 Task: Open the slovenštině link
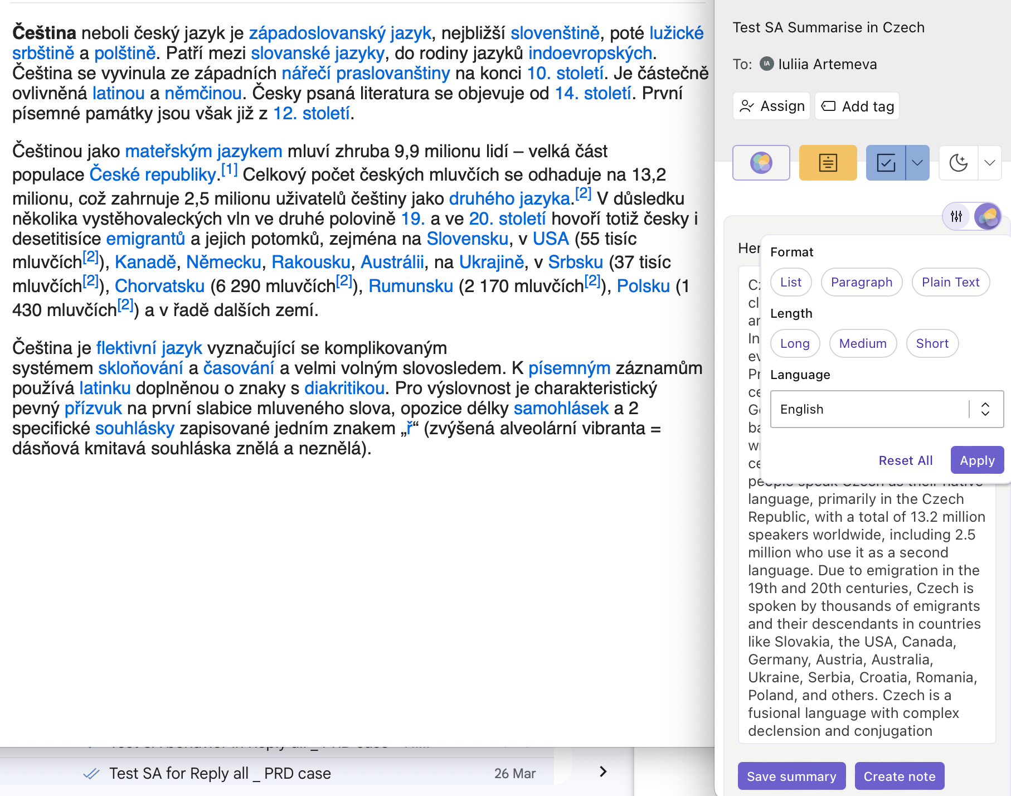pyautogui.click(x=555, y=33)
